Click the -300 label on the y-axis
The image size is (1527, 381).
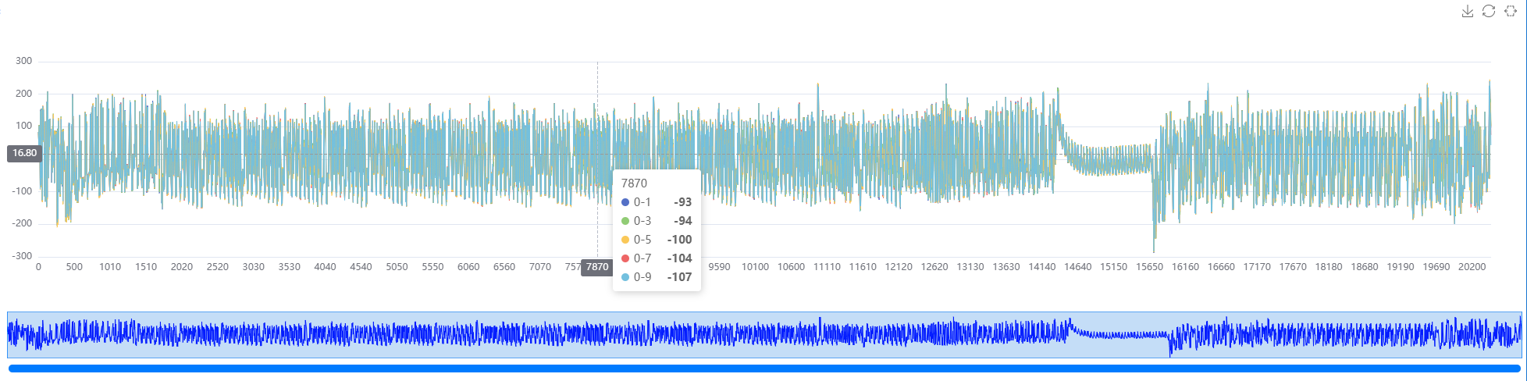pyautogui.click(x=23, y=256)
